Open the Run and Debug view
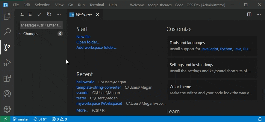Image resolution: width=265 pixels, height=122 pixels. [7, 63]
